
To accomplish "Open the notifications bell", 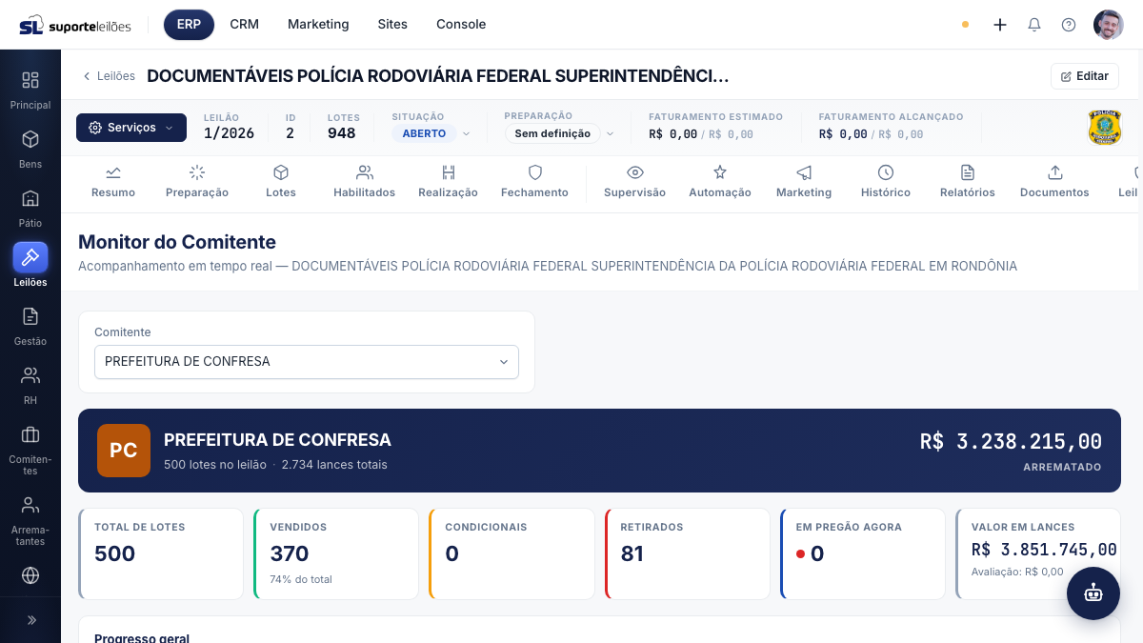I will point(1034,25).
